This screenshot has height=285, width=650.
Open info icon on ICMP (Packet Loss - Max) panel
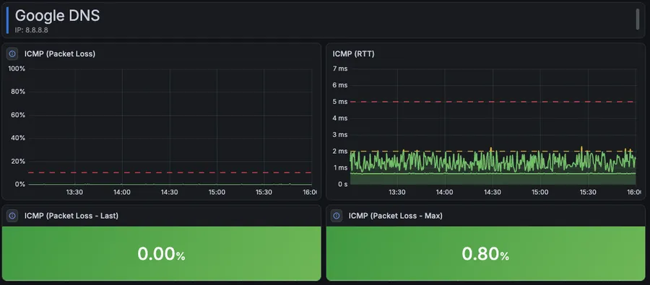coord(337,216)
